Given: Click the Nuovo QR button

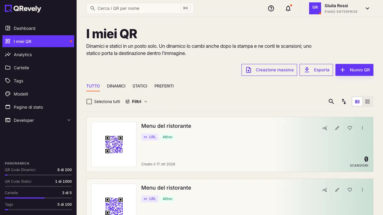Looking at the screenshot, I should coord(354,70).
